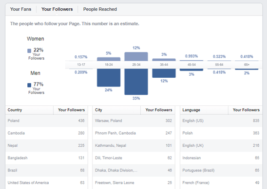Select the Your Followers tab
The width and height of the screenshot is (267, 189).
(x=57, y=9)
